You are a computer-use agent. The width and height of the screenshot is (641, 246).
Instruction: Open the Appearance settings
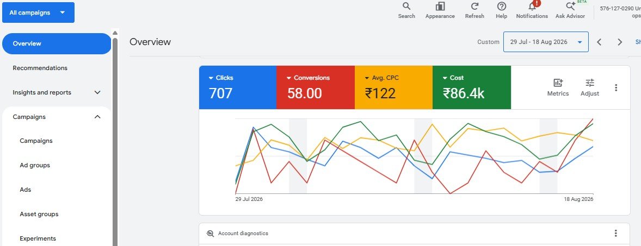coord(440,11)
